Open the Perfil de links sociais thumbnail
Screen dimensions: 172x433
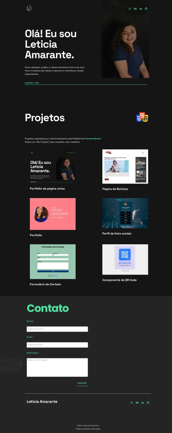point(125,213)
